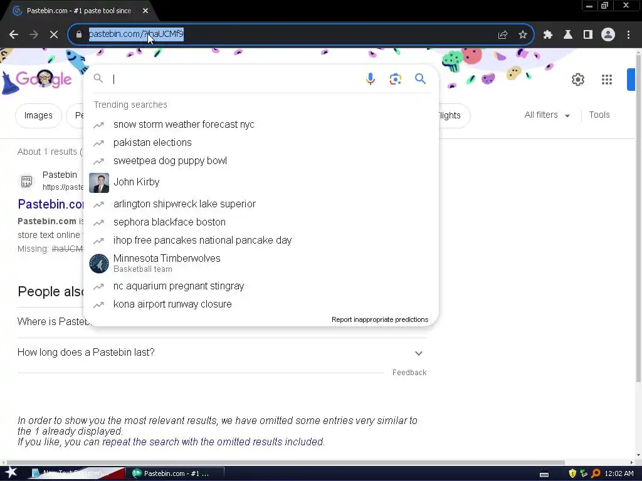
Task: Click the 12:02 AM taskbar clock
Action: (619, 474)
